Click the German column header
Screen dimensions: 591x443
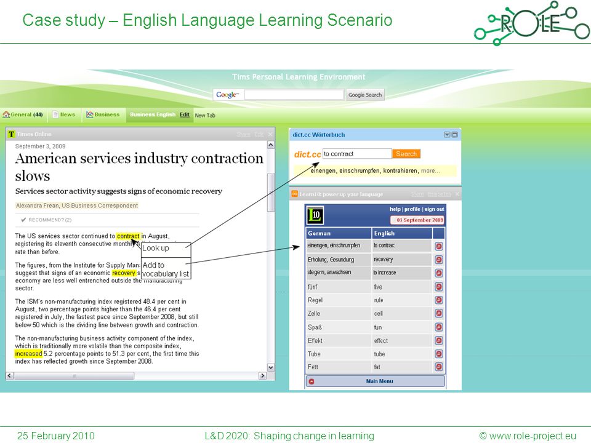[339, 233]
